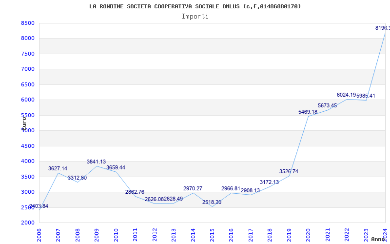
Task: Click the 2518.20 data label
Action: click(x=212, y=202)
